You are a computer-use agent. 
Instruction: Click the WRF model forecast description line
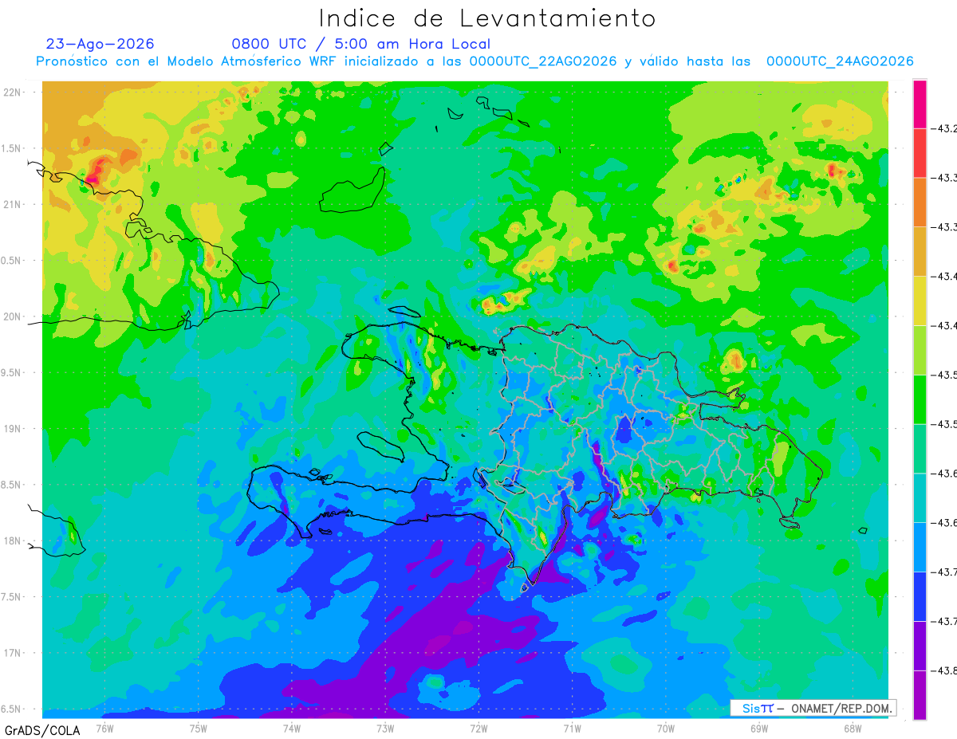point(475,61)
